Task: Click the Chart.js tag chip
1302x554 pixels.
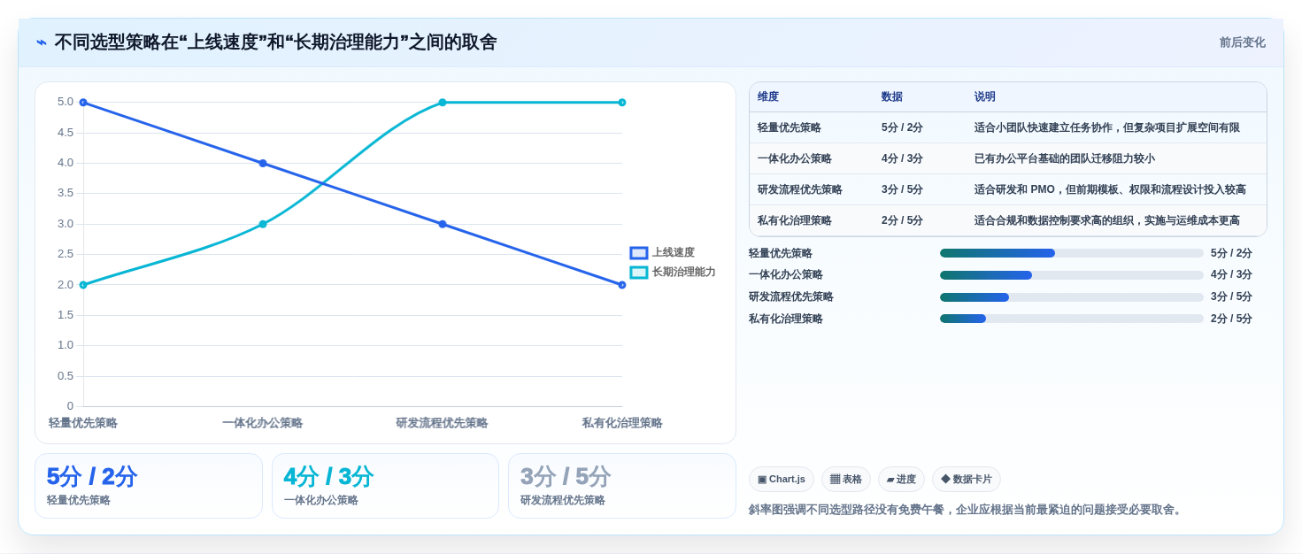Action: tap(782, 480)
